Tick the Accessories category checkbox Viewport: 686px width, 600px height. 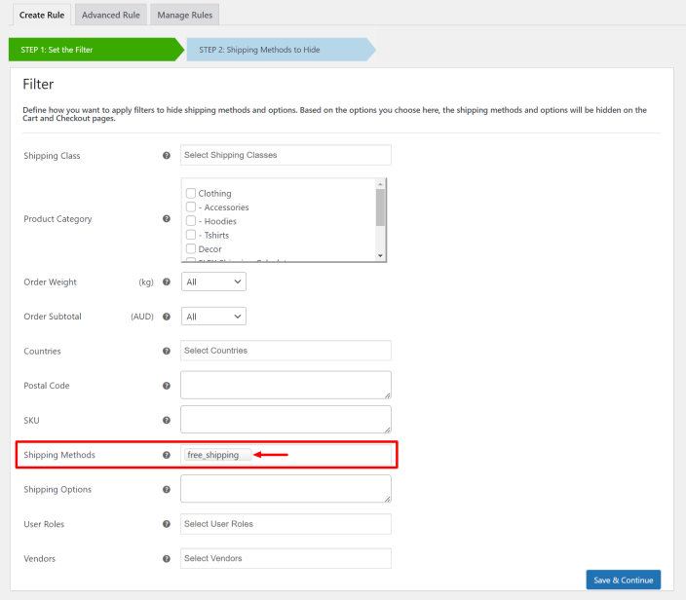click(x=191, y=206)
